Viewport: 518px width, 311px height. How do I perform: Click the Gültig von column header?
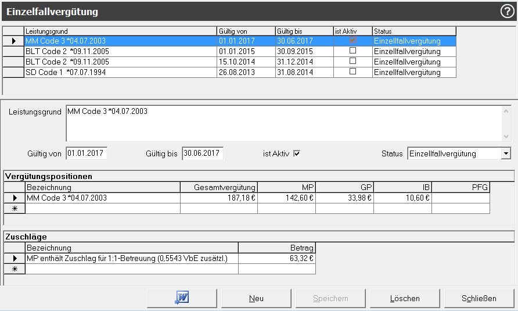tap(246, 31)
